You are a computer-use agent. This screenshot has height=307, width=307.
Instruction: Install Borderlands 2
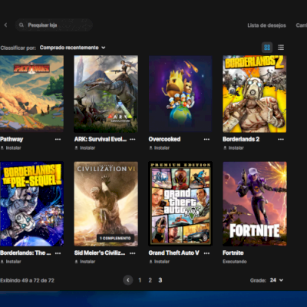tap(233, 148)
